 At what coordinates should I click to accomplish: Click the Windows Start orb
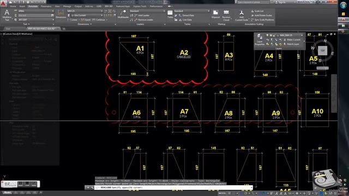point(344,5)
